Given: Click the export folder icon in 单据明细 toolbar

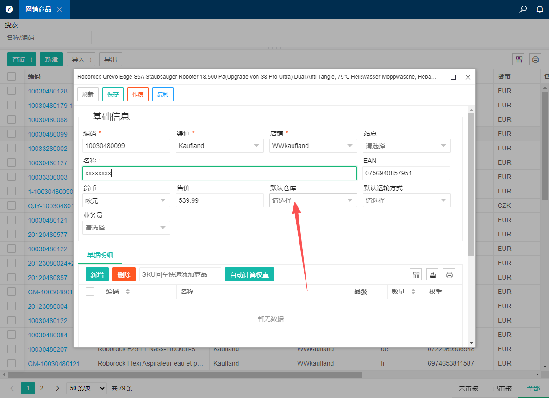Looking at the screenshot, I should [x=432, y=275].
